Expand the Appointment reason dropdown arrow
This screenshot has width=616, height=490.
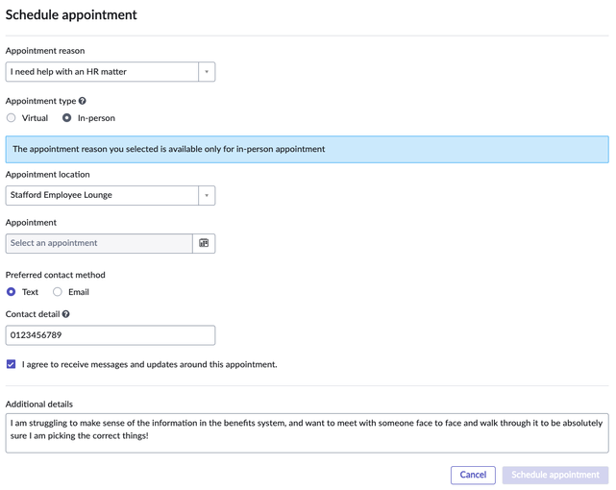[207, 72]
